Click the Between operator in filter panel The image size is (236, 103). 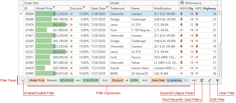[x=52, y=80]
